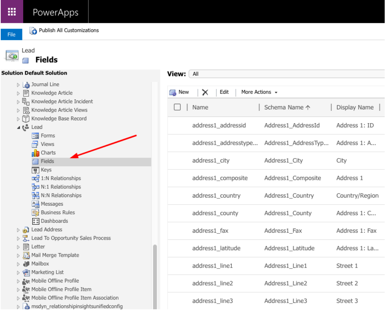Click the Edit button
385x314 pixels.
pyautogui.click(x=224, y=92)
